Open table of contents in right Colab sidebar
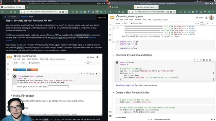216x121 pixels. pos(110,25)
